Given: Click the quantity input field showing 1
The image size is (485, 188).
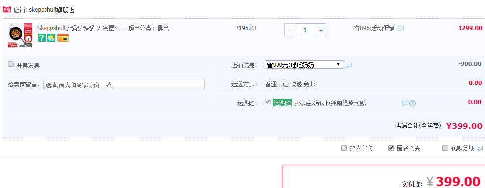Looking at the screenshot, I should (305, 30).
